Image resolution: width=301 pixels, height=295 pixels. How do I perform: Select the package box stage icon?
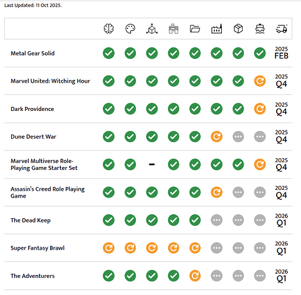click(x=238, y=29)
